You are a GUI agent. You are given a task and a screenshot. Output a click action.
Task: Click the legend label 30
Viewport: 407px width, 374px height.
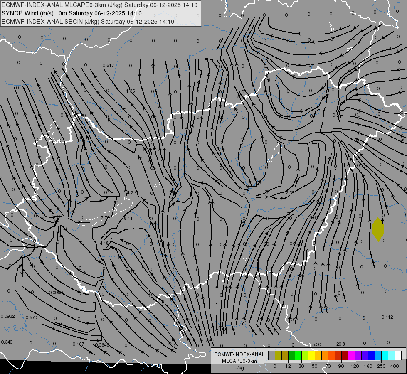coord(301,366)
